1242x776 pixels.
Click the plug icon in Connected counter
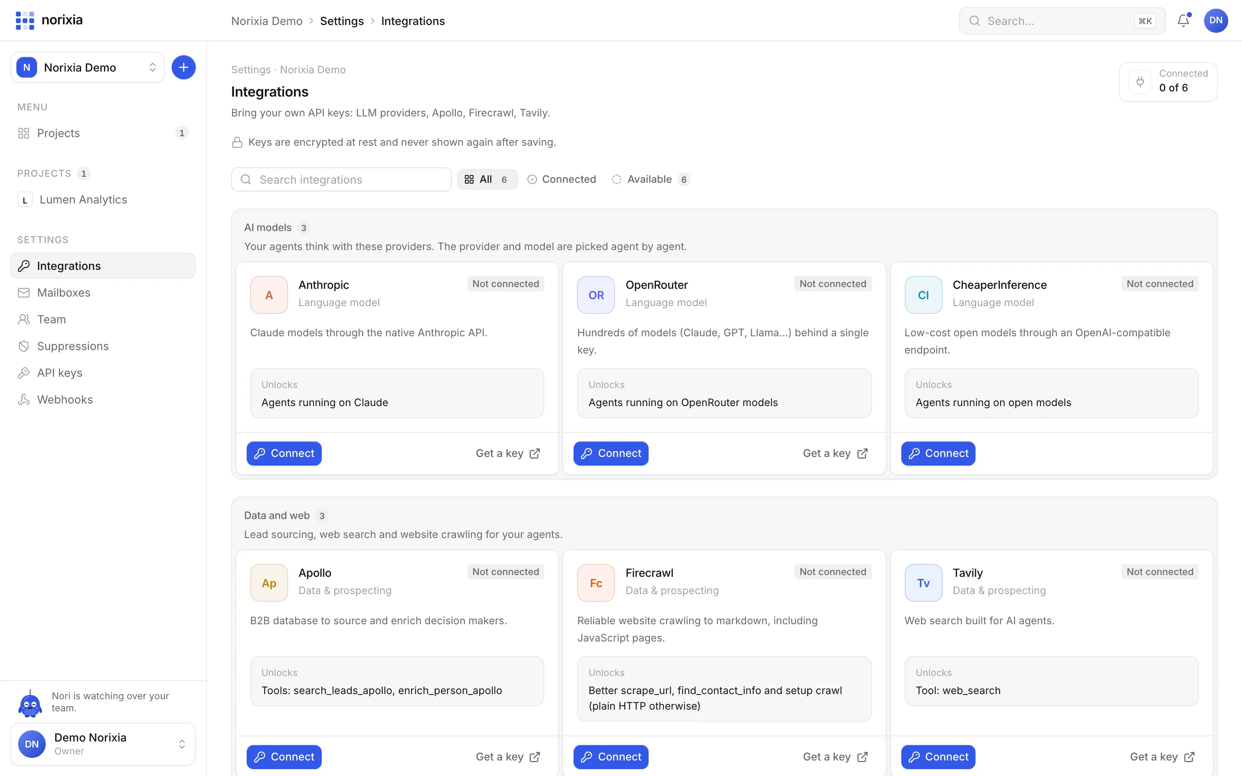[x=1140, y=81]
